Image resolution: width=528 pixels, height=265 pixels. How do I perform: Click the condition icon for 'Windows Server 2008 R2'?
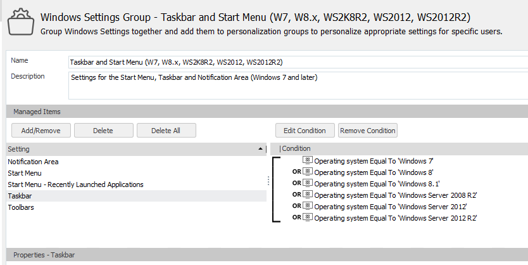tap(308, 195)
